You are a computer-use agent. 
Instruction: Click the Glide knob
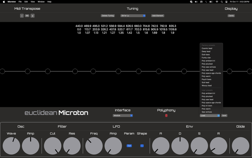tap(241, 146)
